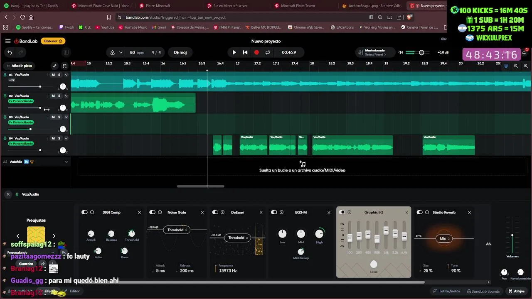Viewport: 532px width, 299px height.
Task: Remove the Noise Gate effect
Action: pos(202,212)
